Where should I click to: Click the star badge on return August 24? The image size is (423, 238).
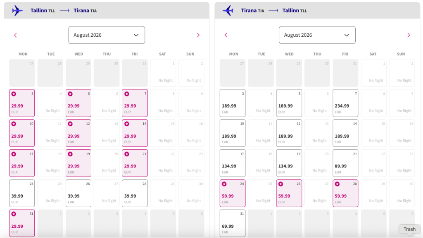pyautogui.click(x=224, y=184)
